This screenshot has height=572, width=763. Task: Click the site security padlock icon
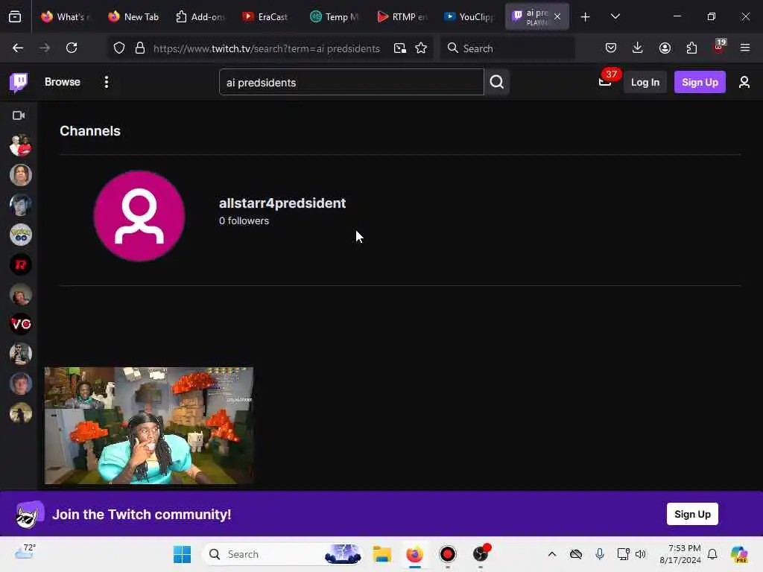140,48
